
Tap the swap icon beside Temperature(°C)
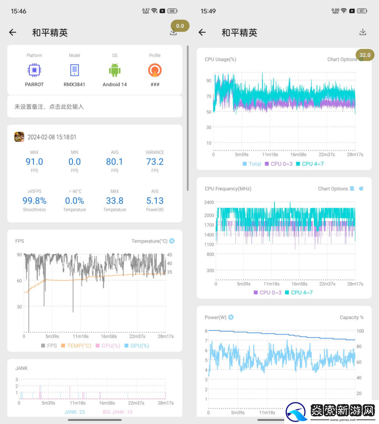point(172,241)
